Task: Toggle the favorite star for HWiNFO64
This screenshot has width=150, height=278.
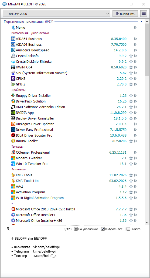Action: [131, 67]
